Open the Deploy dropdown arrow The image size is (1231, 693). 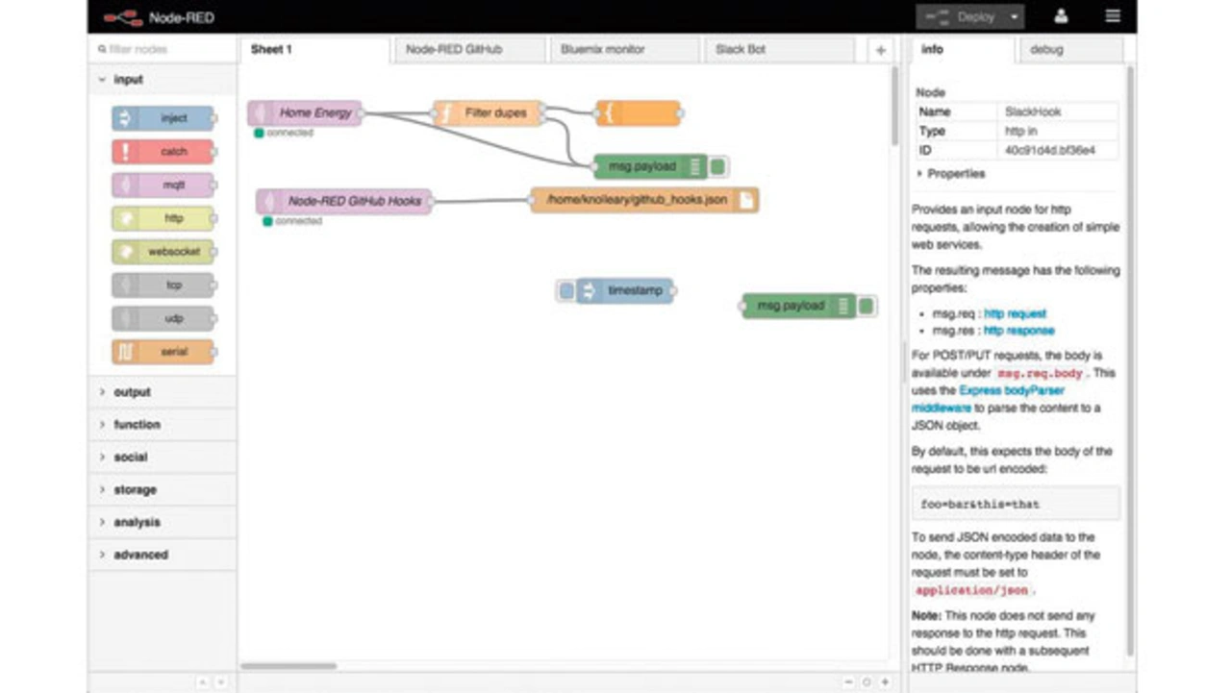(x=1014, y=17)
